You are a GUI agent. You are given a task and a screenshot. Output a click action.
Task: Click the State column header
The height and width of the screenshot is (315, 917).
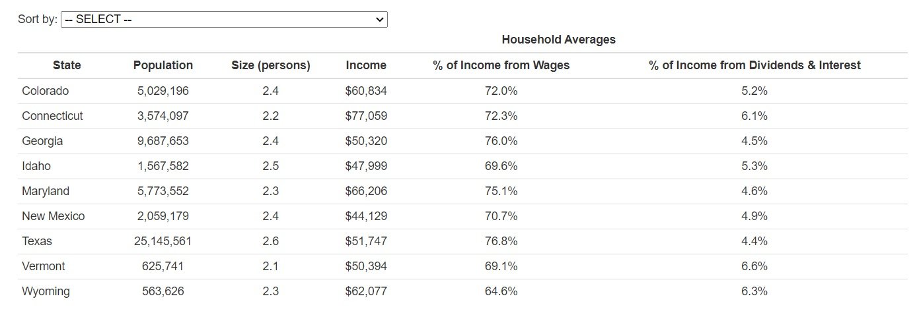pos(67,65)
